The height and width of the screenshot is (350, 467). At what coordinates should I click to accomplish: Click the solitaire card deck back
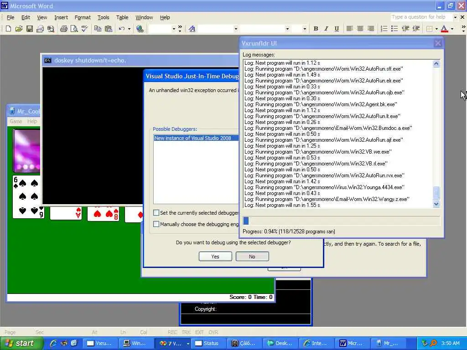point(27,150)
